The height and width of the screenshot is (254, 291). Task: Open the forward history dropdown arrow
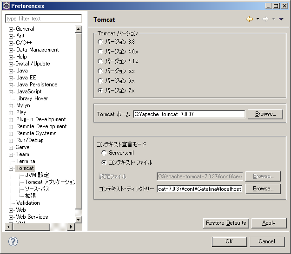(273, 19)
